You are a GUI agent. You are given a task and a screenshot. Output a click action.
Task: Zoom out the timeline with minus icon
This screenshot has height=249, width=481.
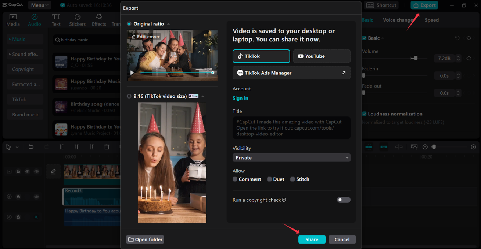point(425,147)
